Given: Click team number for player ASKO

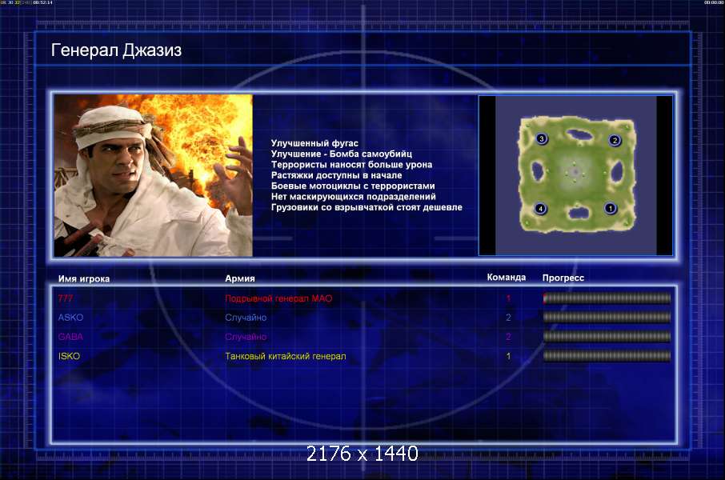Looking at the screenshot, I should [x=508, y=318].
